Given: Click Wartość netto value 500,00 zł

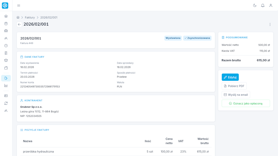Looking at the screenshot, I should pos(264,45).
